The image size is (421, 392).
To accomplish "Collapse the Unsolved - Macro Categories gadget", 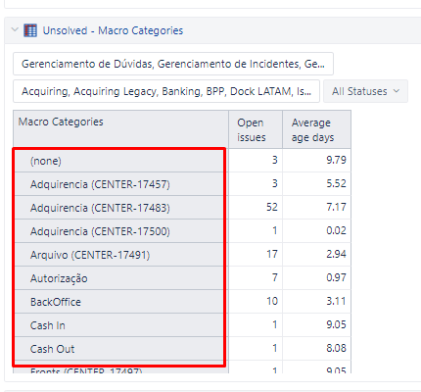I will pyautogui.click(x=15, y=29).
